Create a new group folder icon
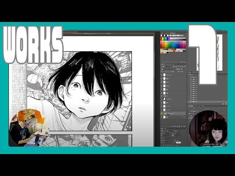Image resolution: width=235 pixels, height=176 pixels. point(180,126)
